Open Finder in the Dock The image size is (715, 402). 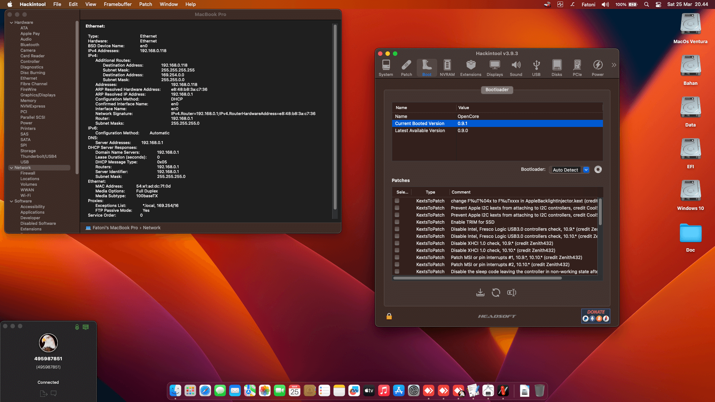pyautogui.click(x=175, y=390)
